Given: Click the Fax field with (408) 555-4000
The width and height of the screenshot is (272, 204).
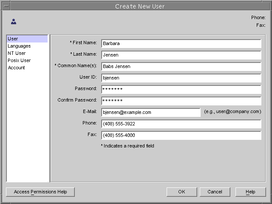Looking at the screenshot, I should point(181,135).
